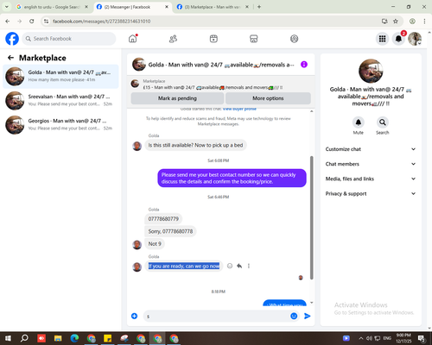
Task: Open Golda conversation in chat list
Action: point(60,76)
